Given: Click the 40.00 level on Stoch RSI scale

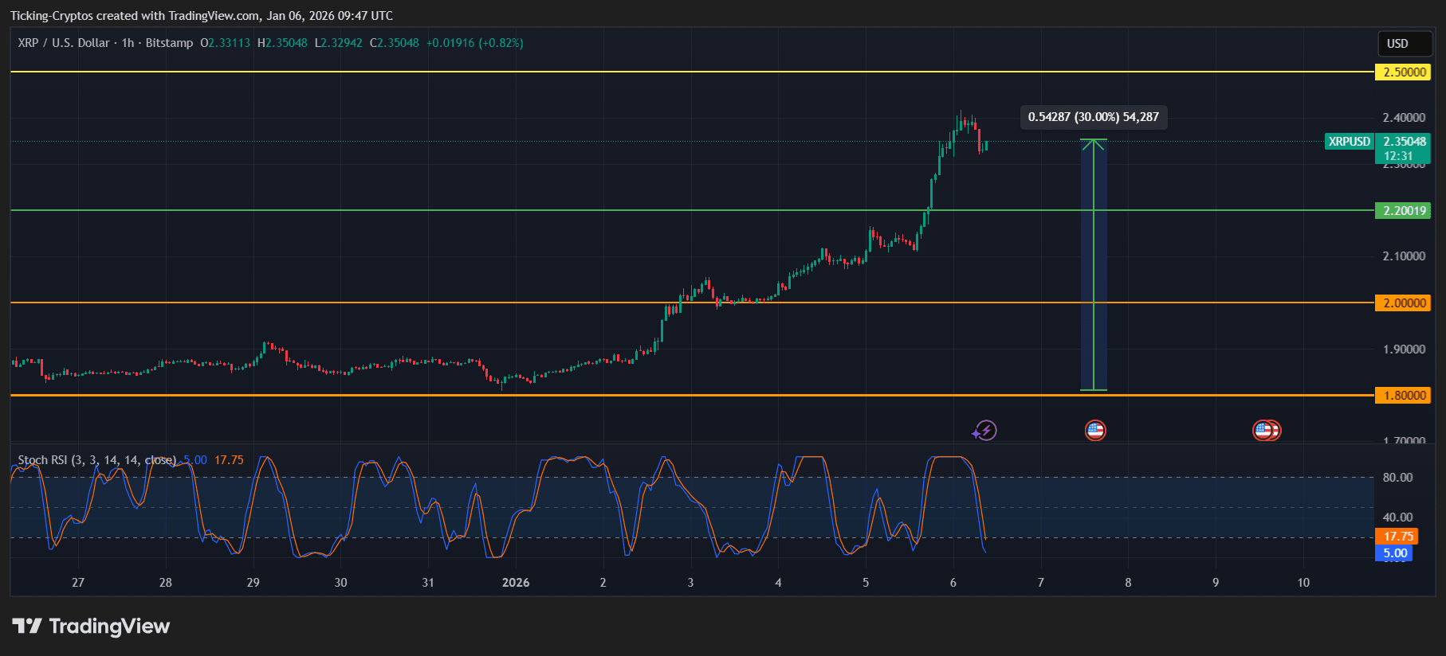Looking at the screenshot, I should click(x=1397, y=517).
